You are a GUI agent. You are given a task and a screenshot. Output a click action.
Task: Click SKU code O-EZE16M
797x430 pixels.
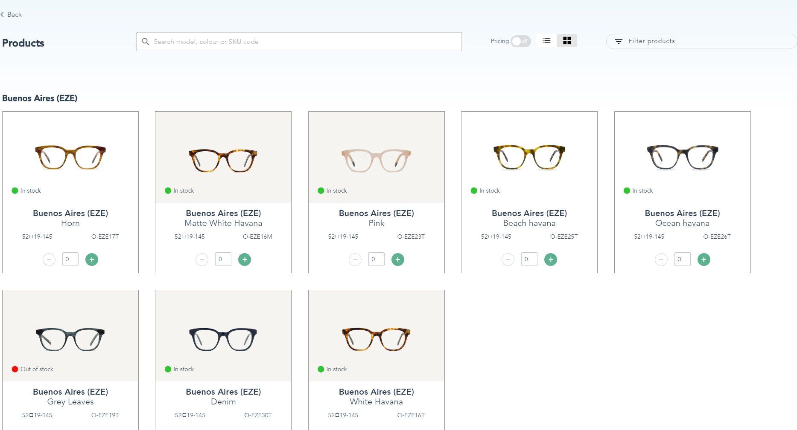pyautogui.click(x=257, y=237)
